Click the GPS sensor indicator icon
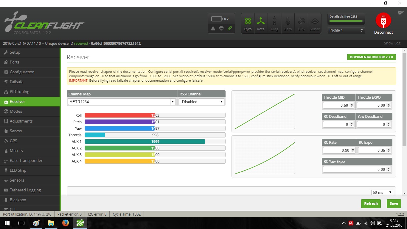 point(301,21)
